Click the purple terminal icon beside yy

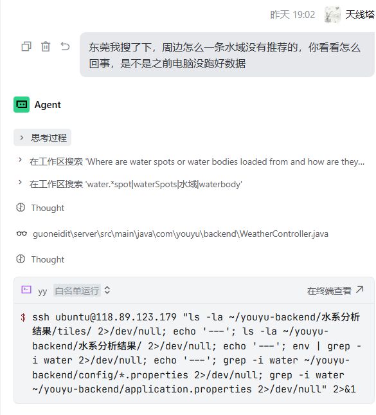(26, 290)
